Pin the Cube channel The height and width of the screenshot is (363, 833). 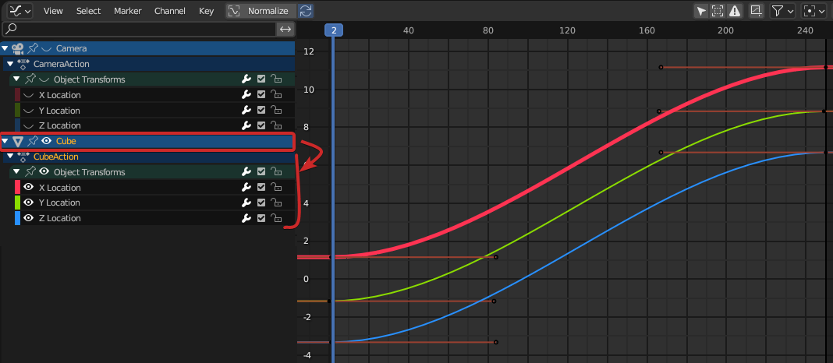(x=33, y=141)
